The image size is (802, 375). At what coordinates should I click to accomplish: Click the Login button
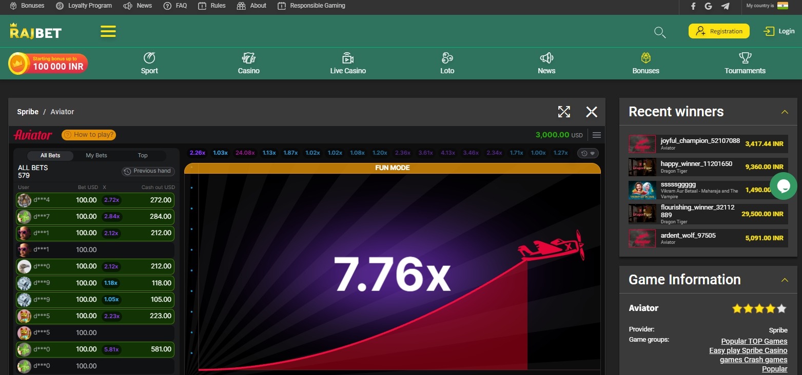point(779,31)
